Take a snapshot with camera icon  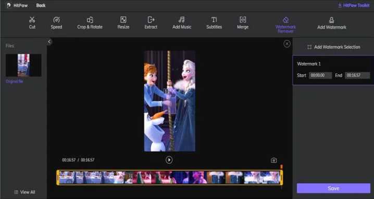[274, 160]
